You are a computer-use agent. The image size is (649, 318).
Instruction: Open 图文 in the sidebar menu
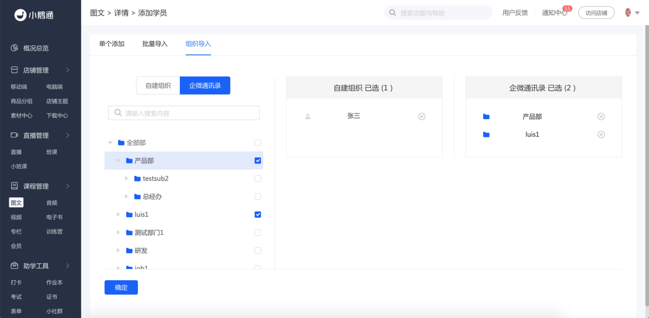16,203
